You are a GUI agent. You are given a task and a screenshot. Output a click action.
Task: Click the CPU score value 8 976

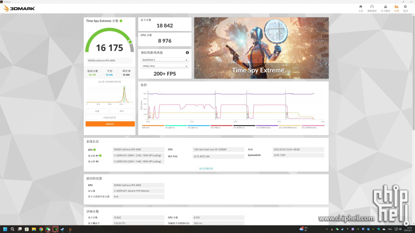coord(165,41)
